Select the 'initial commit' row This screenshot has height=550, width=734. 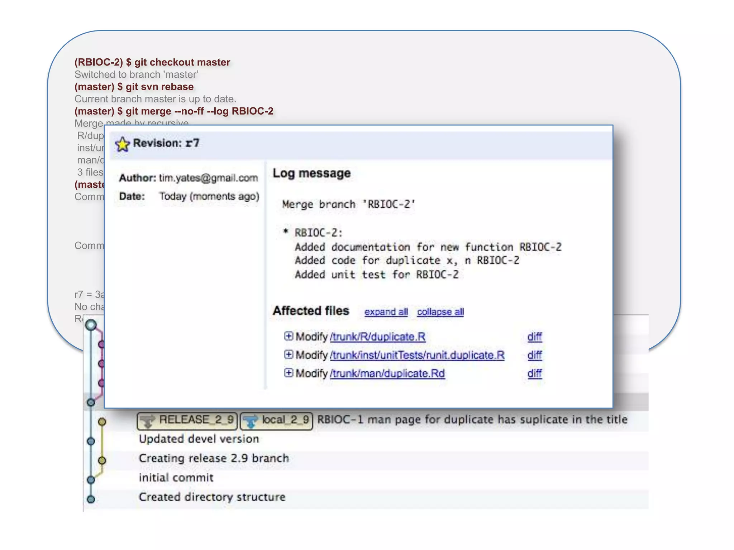[x=366, y=478]
